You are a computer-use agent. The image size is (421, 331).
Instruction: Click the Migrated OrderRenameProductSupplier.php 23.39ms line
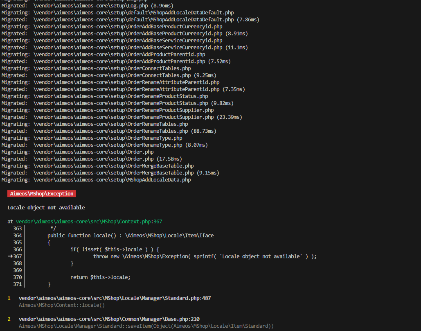[x=122, y=117]
